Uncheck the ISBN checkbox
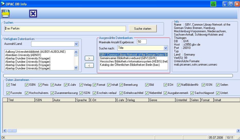Image resolution: width=240 pixels, height=140 pixels. (x=27, y=85)
